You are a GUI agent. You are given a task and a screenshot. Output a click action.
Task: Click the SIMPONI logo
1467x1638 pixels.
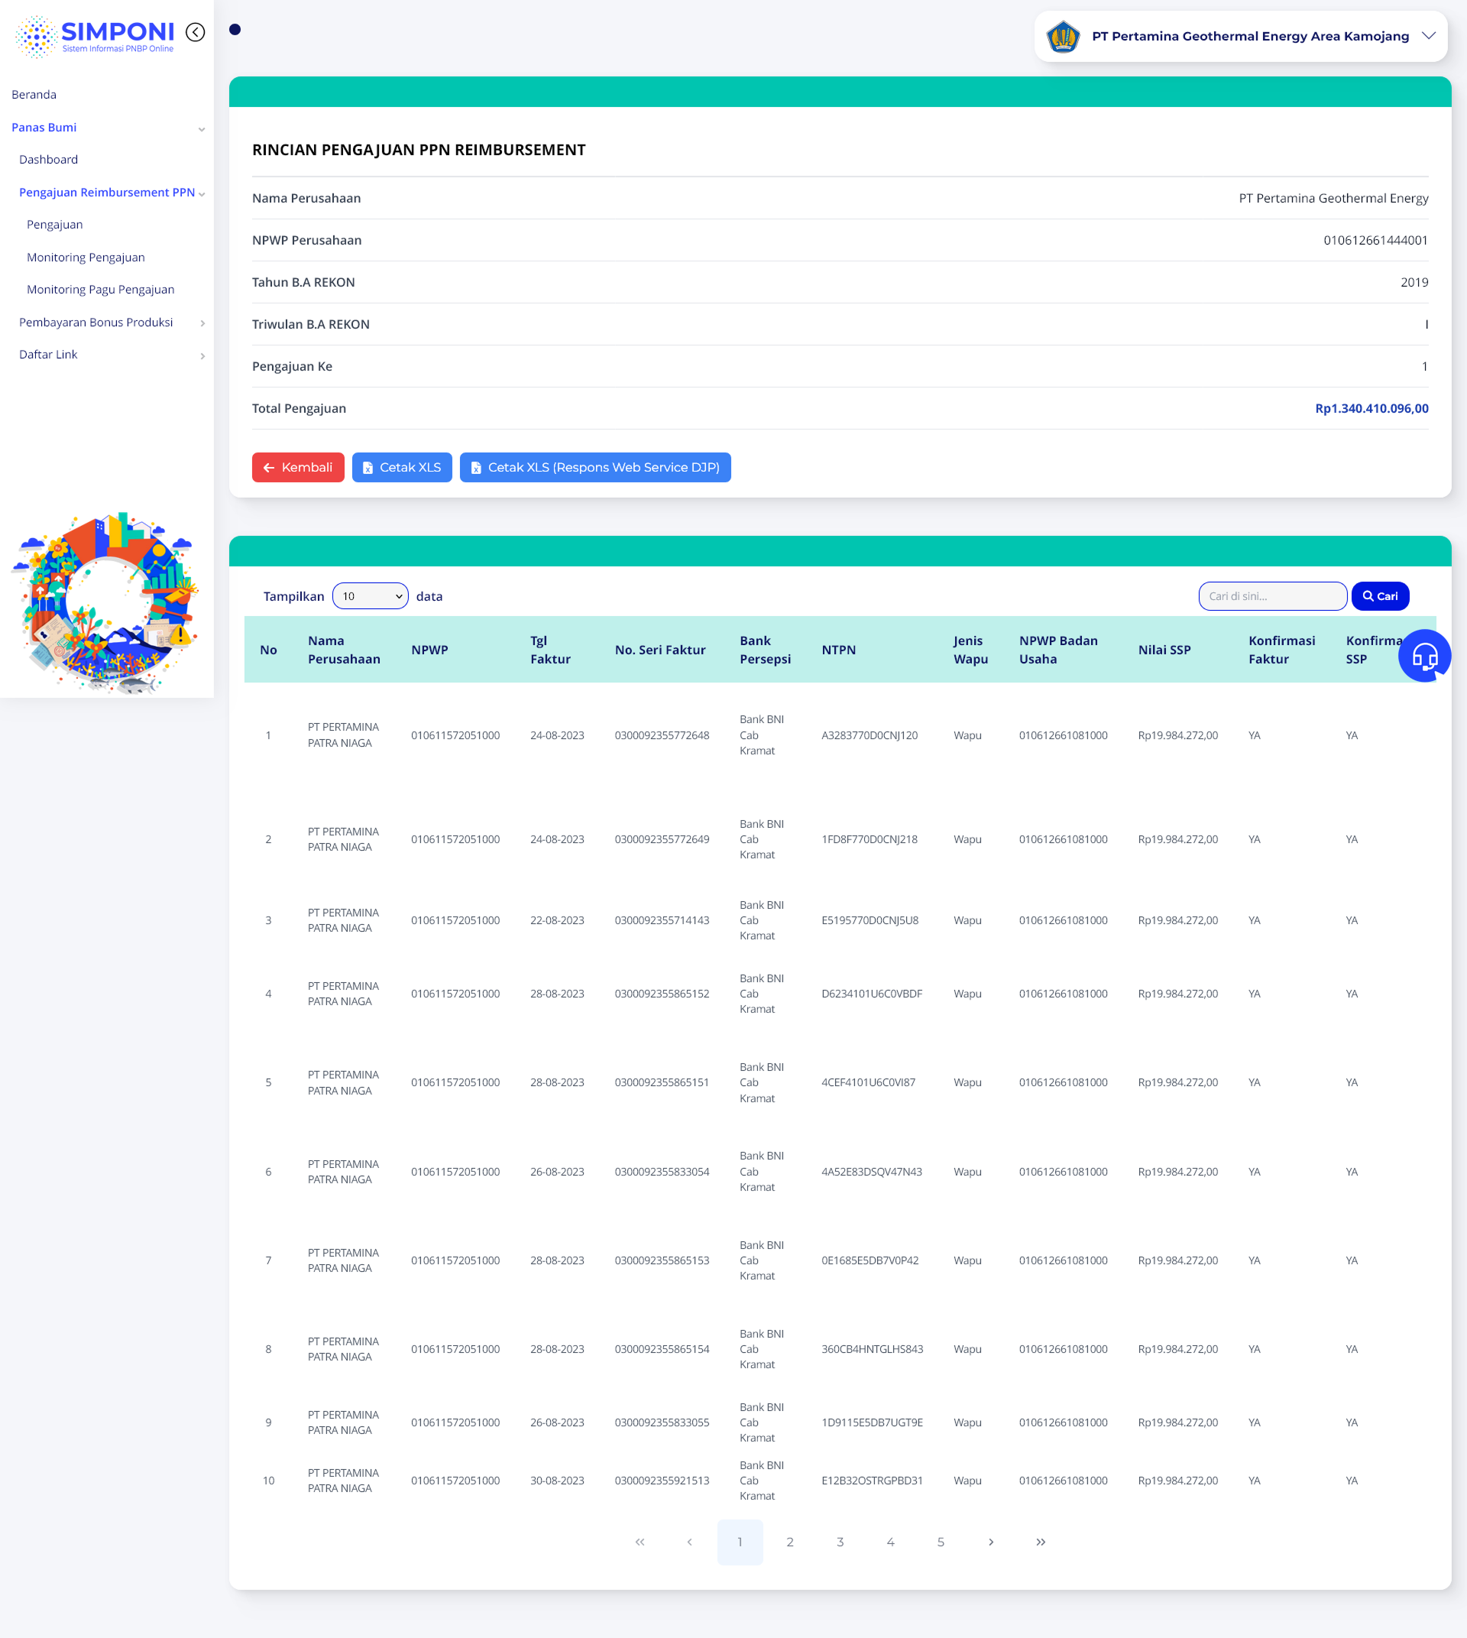pos(95,36)
